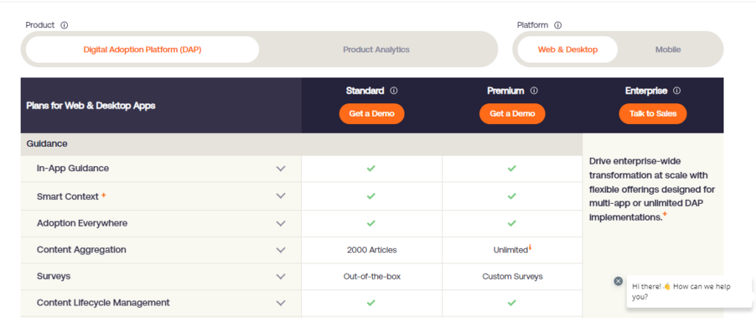Open the info icon beside Enterprise plan
Screen dimensions: 756x318
pyautogui.click(x=677, y=91)
